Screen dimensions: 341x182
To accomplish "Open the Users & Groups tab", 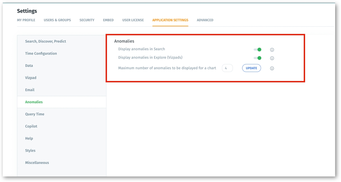I will coord(57,20).
